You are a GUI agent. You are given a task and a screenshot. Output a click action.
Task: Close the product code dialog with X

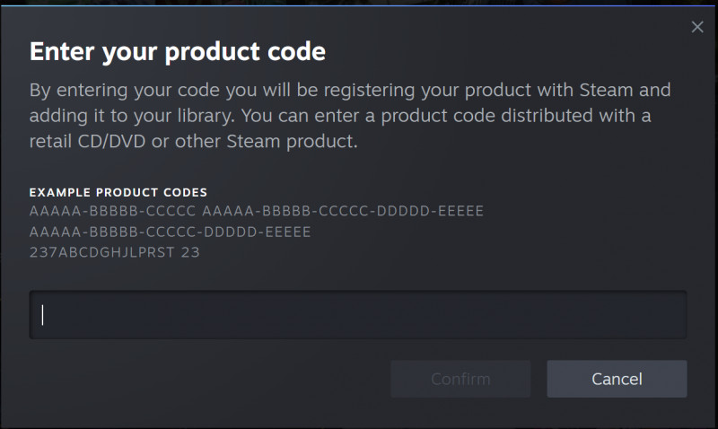pos(697,27)
